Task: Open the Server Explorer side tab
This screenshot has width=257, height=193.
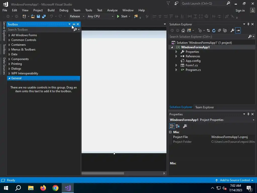Action: [4, 31]
